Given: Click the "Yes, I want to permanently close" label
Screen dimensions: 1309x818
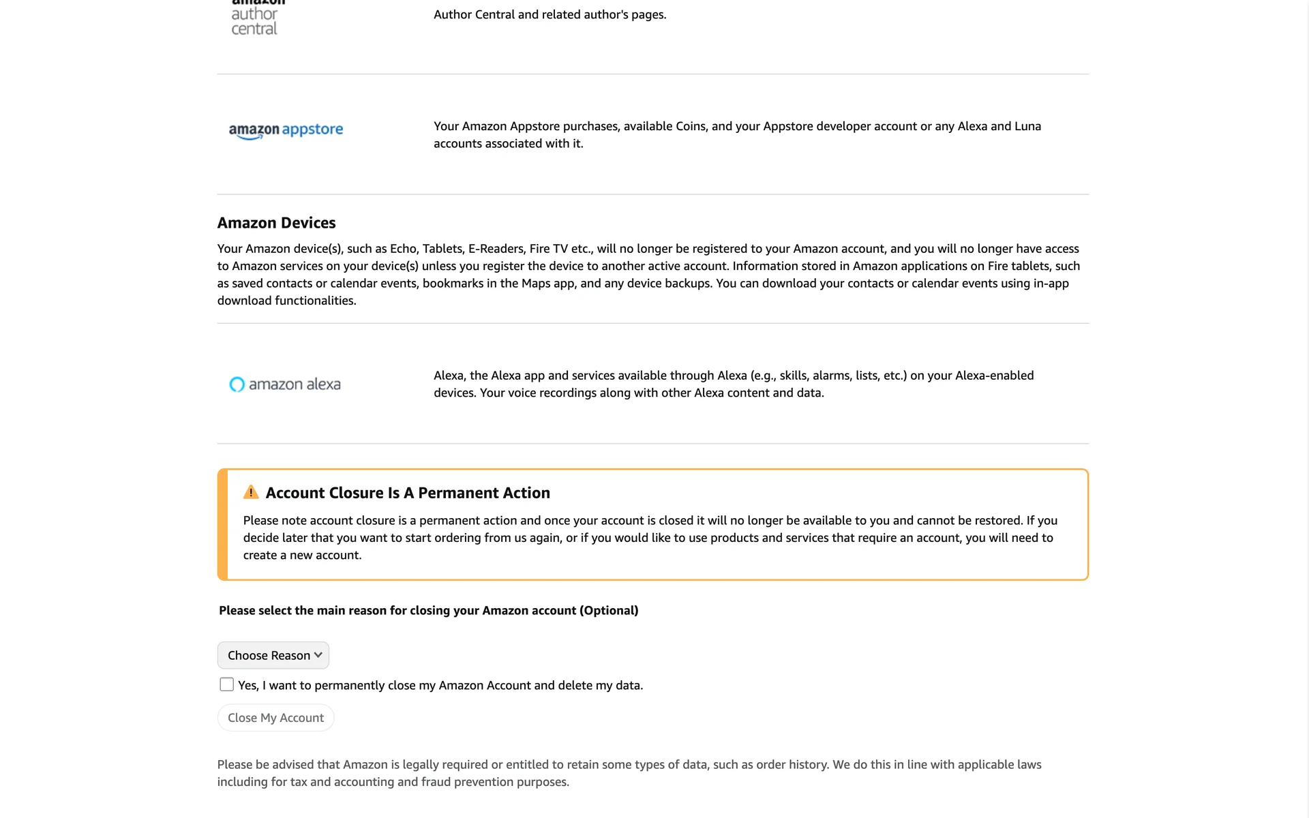Looking at the screenshot, I should (x=440, y=685).
